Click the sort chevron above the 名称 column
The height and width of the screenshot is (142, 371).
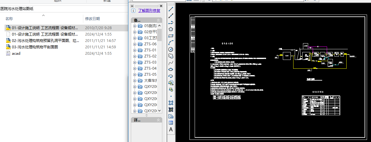[x=43, y=15]
